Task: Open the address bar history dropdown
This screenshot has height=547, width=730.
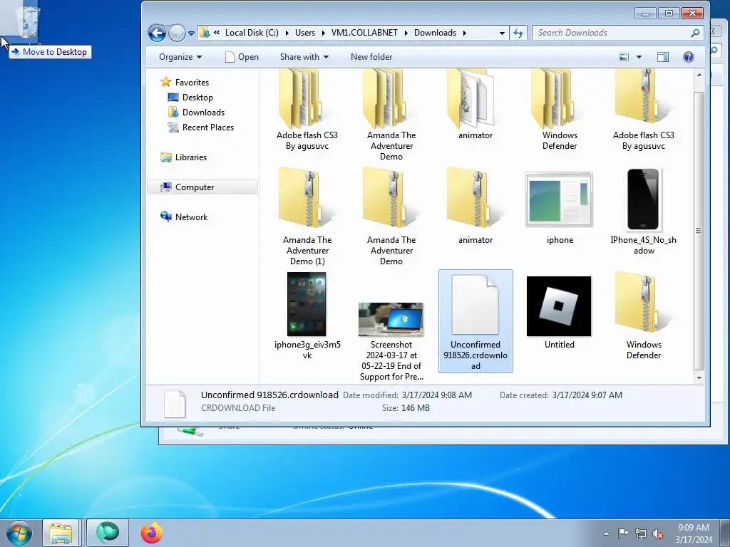Action: click(x=502, y=33)
